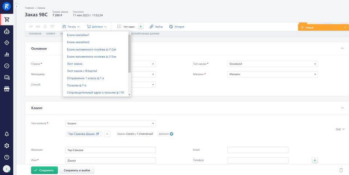349x175 pixels.
Task: Add another phone with the plus button
Action: coord(315,160)
